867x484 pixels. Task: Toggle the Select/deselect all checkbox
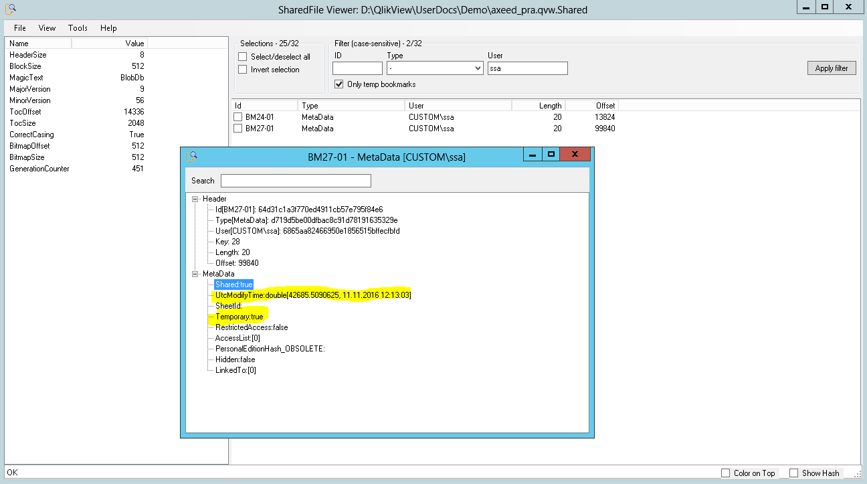pos(243,57)
